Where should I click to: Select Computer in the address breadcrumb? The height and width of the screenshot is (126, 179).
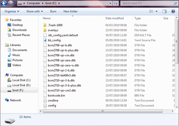pyautogui.click(x=33, y=3)
